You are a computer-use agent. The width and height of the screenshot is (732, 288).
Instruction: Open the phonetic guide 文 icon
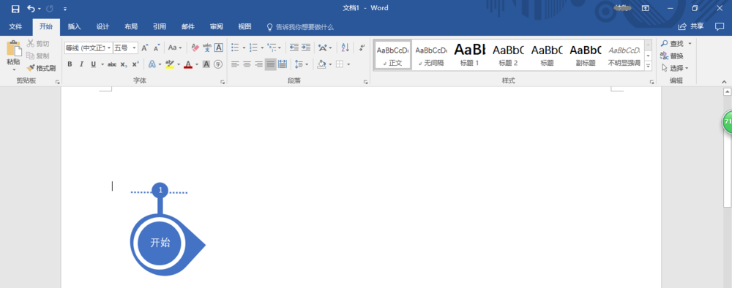pyautogui.click(x=207, y=48)
